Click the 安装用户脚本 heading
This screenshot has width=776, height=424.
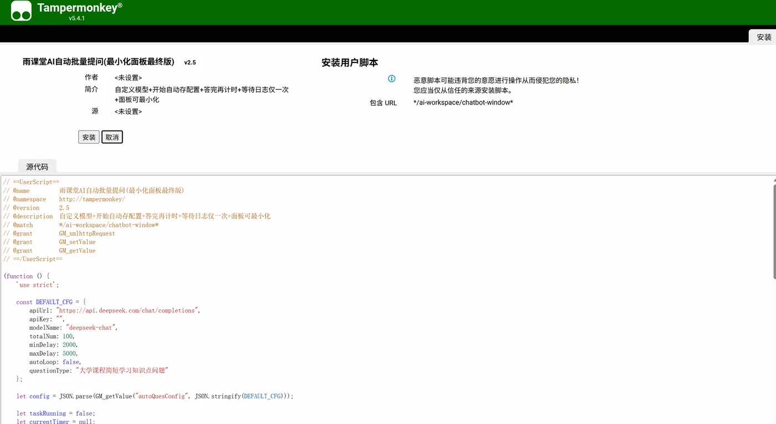(x=350, y=63)
